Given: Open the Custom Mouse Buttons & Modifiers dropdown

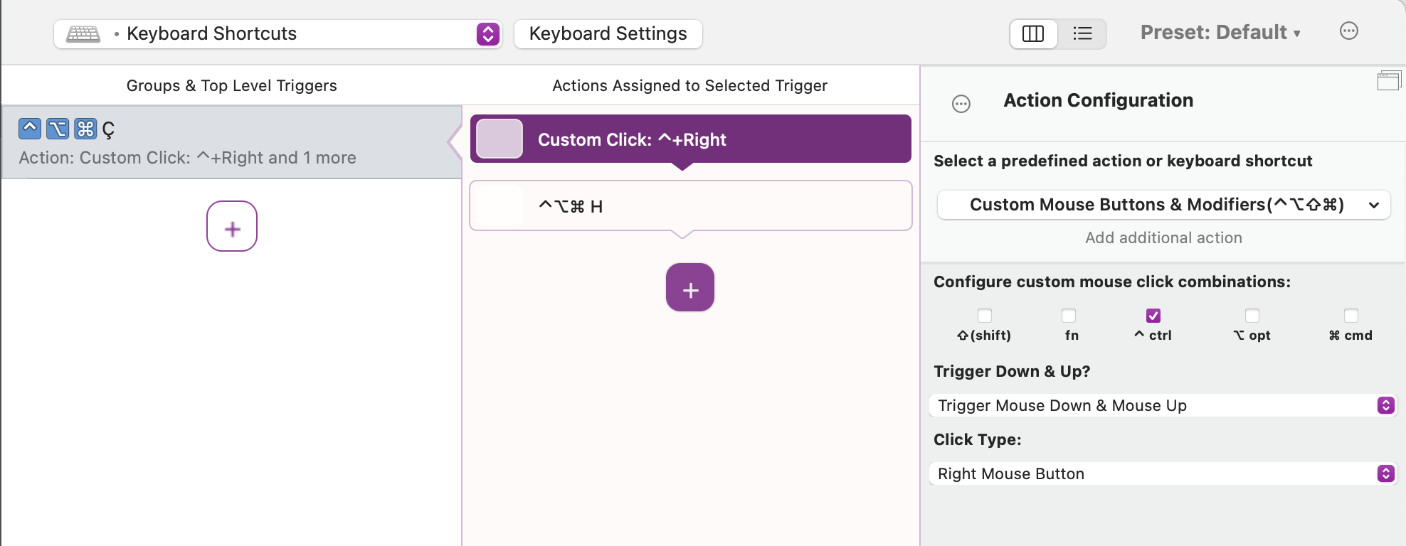Looking at the screenshot, I should coord(1163,205).
